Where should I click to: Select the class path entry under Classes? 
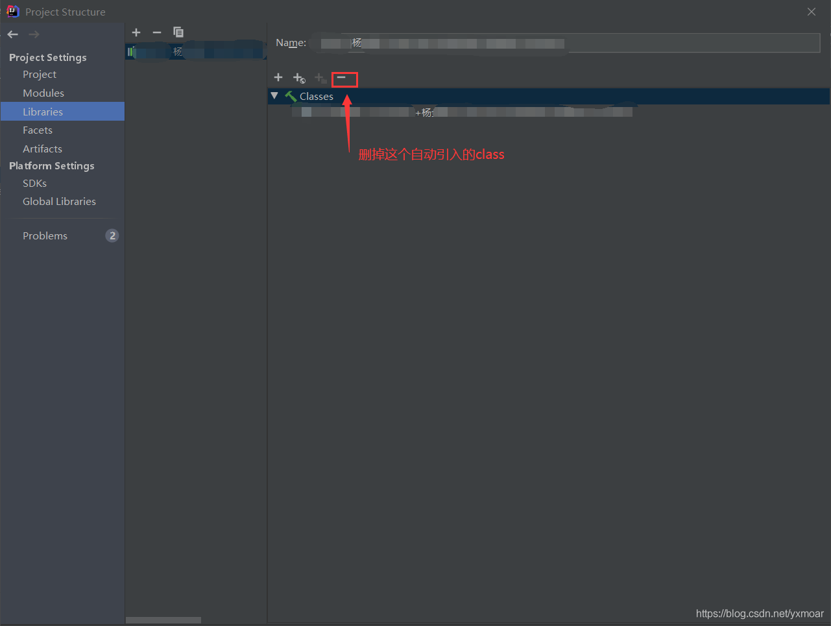462,112
